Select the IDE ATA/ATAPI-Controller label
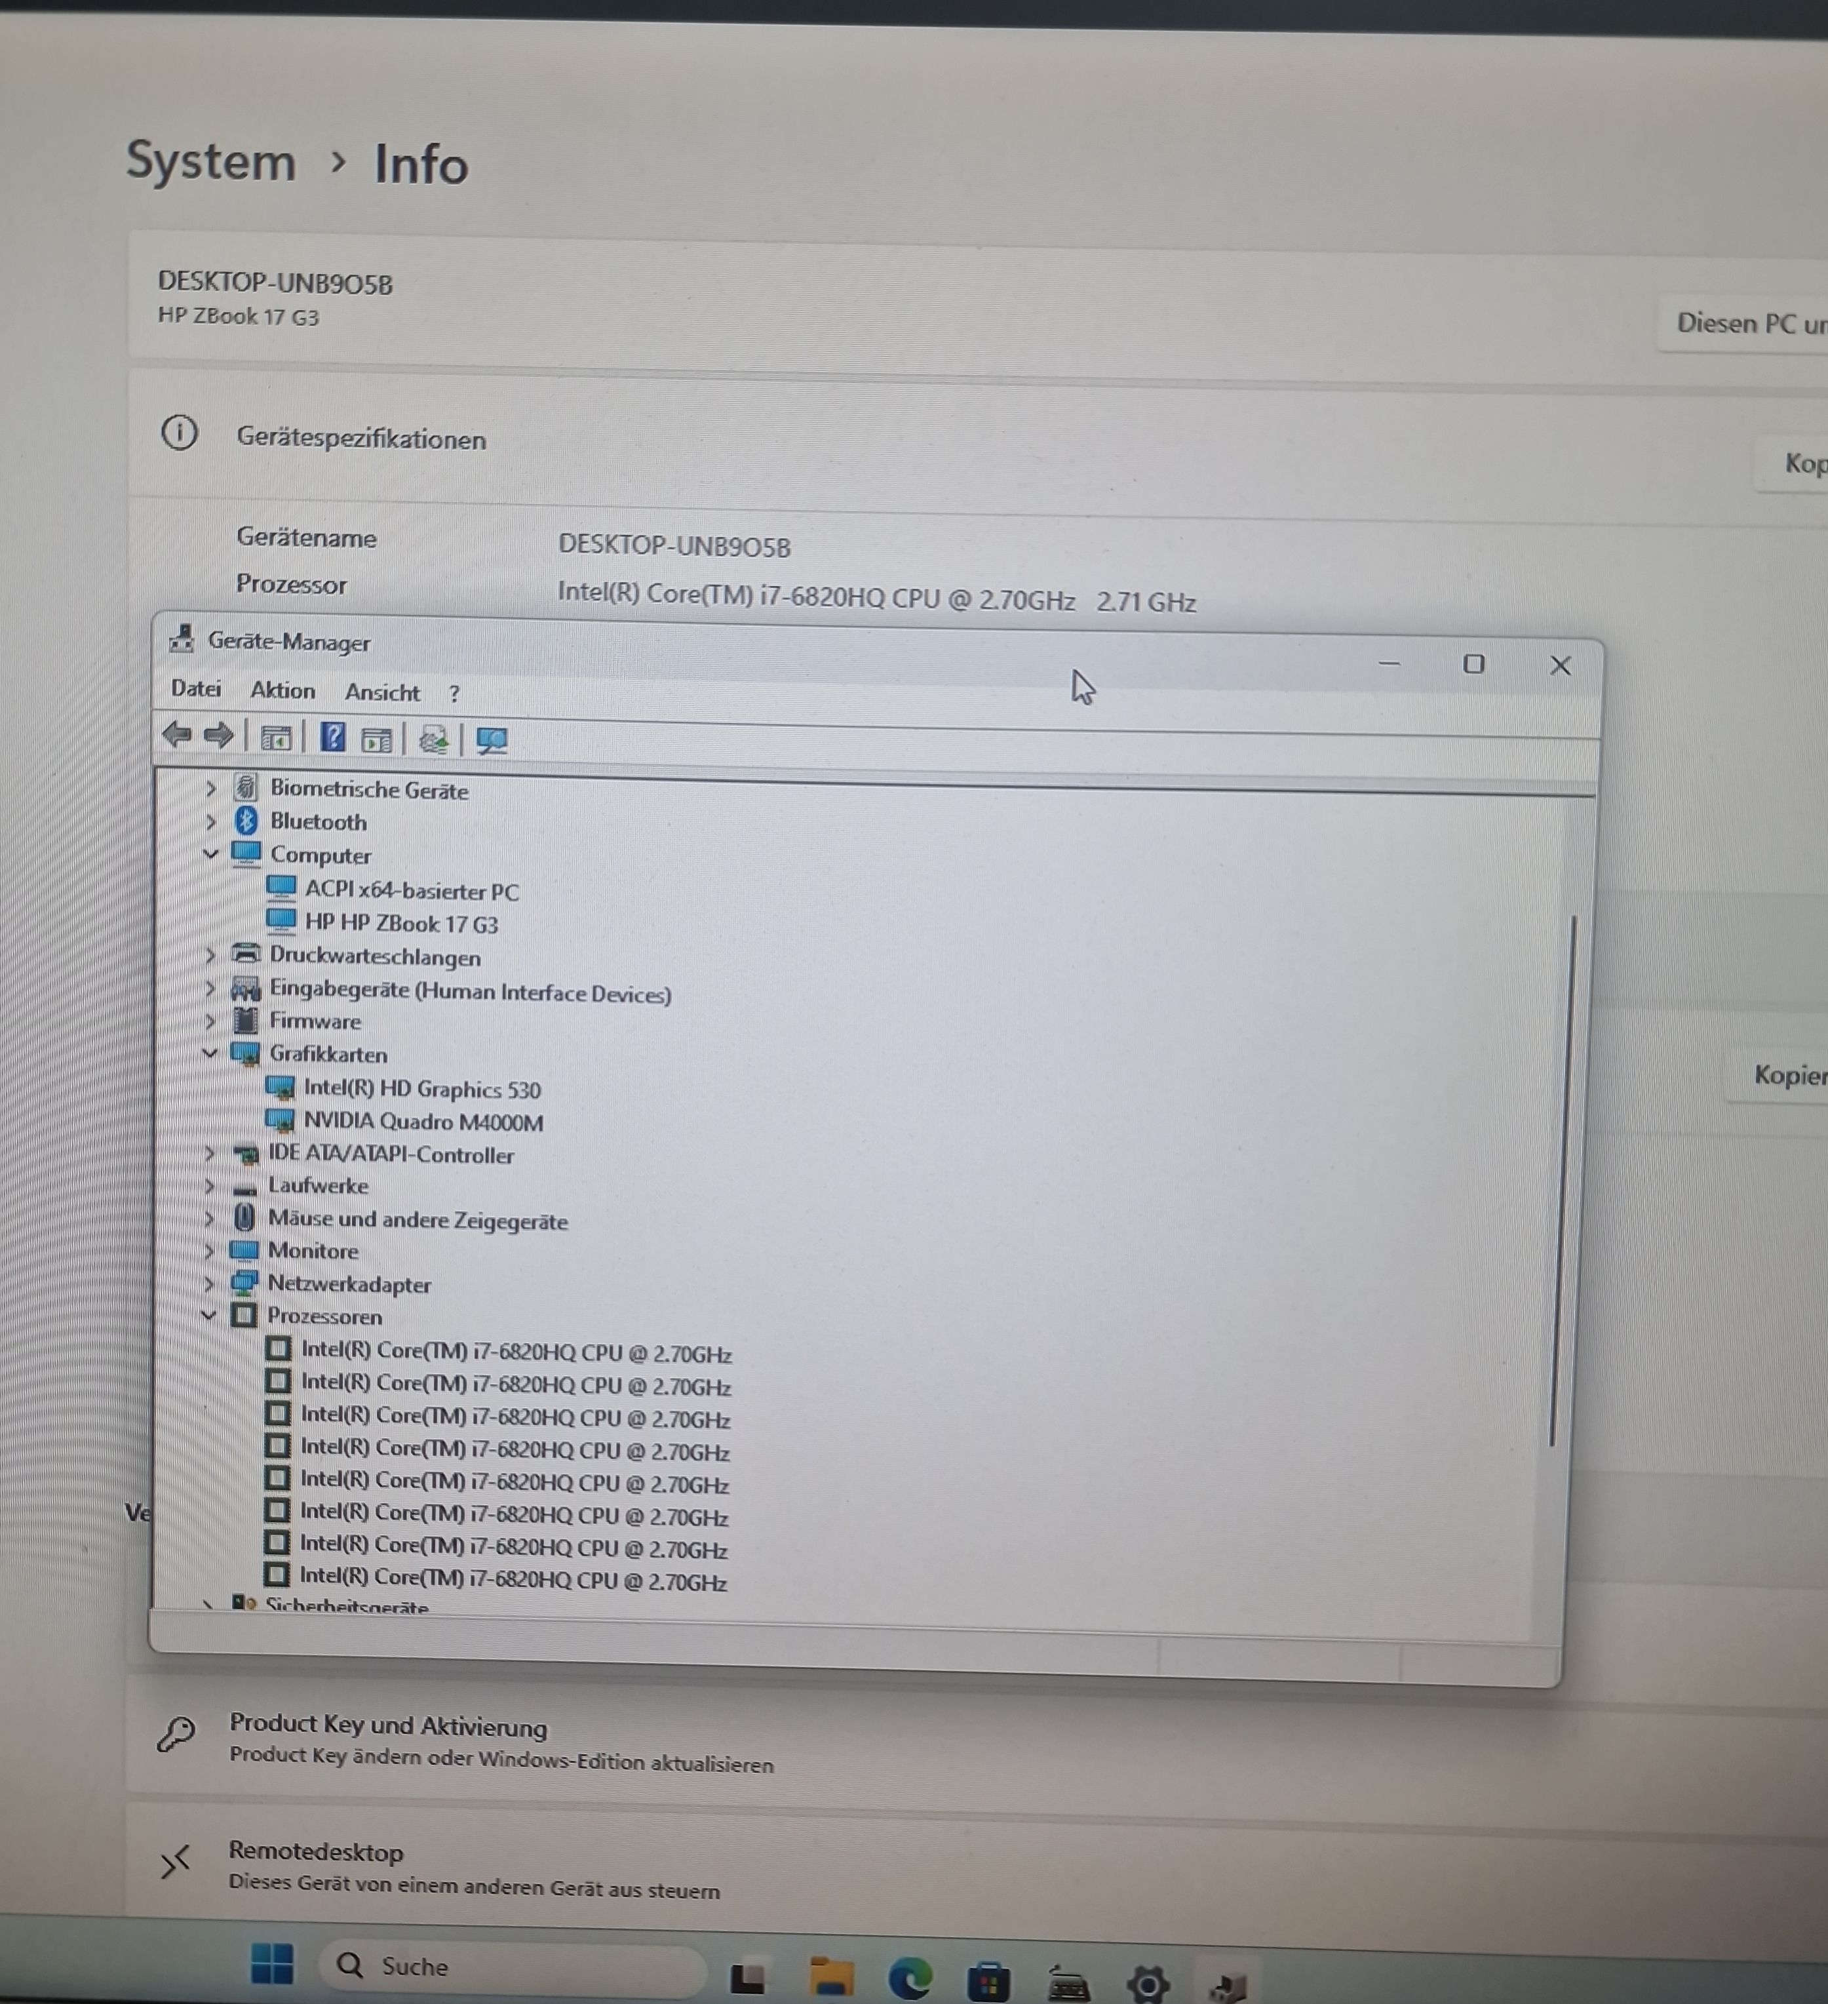 (391, 1154)
